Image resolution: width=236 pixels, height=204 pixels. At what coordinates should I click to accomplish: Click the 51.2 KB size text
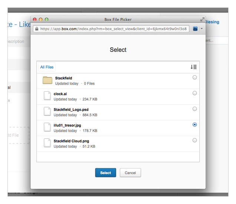pyautogui.click(x=89, y=147)
